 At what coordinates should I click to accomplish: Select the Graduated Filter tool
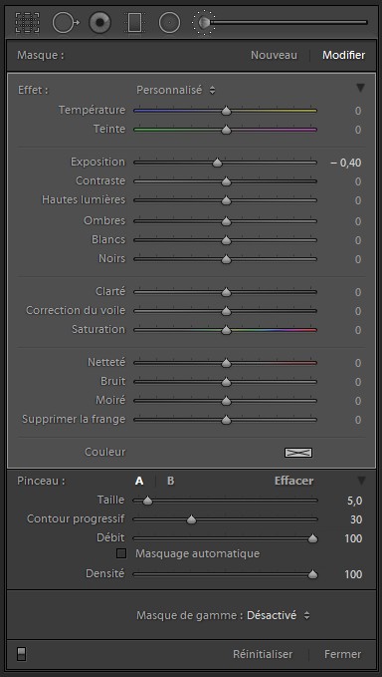(x=135, y=23)
